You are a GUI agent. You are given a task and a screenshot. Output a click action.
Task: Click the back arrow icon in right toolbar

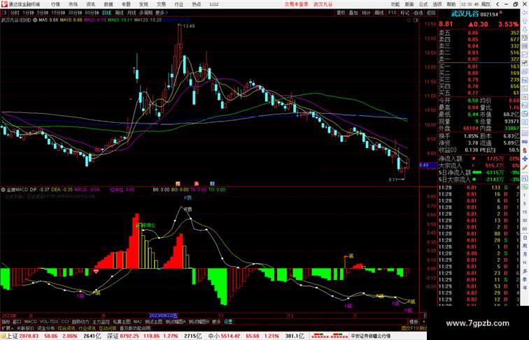pos(525,13)
